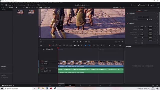Select the Video 1 clip in timeline
The height and width of the screenshot is (90, 160).
click(x=91, y=64)
